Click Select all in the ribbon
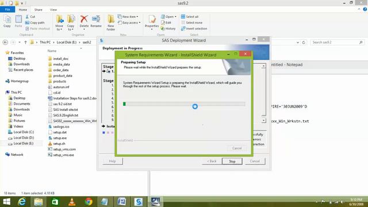 [x=190, y=17]
